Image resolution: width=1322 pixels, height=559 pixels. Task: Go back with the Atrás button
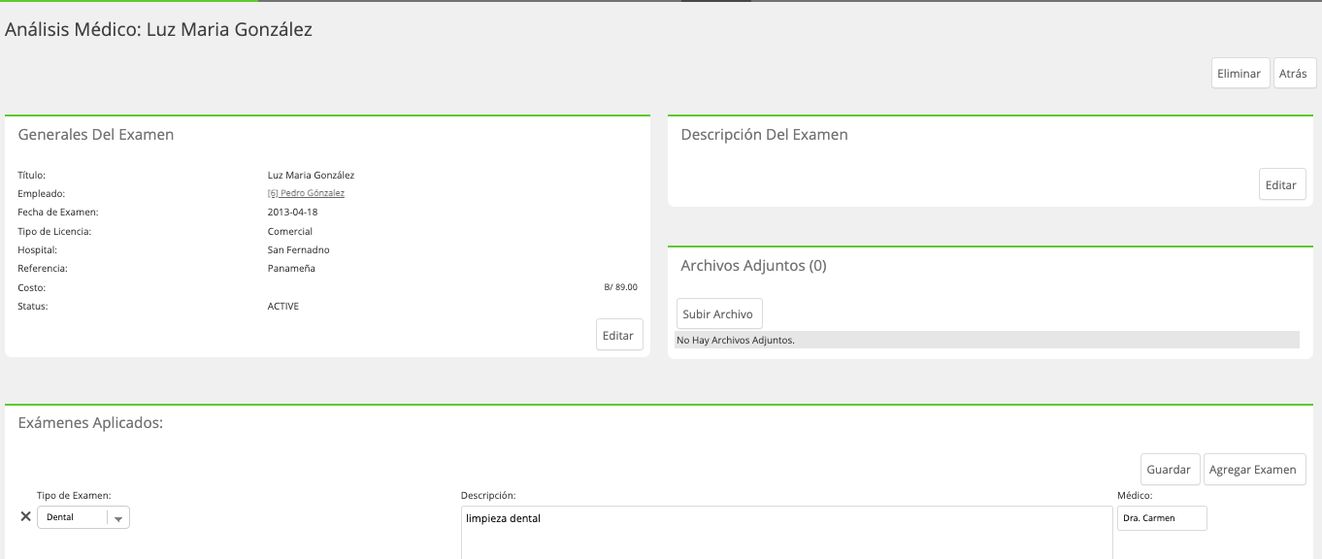point(1295,74)
